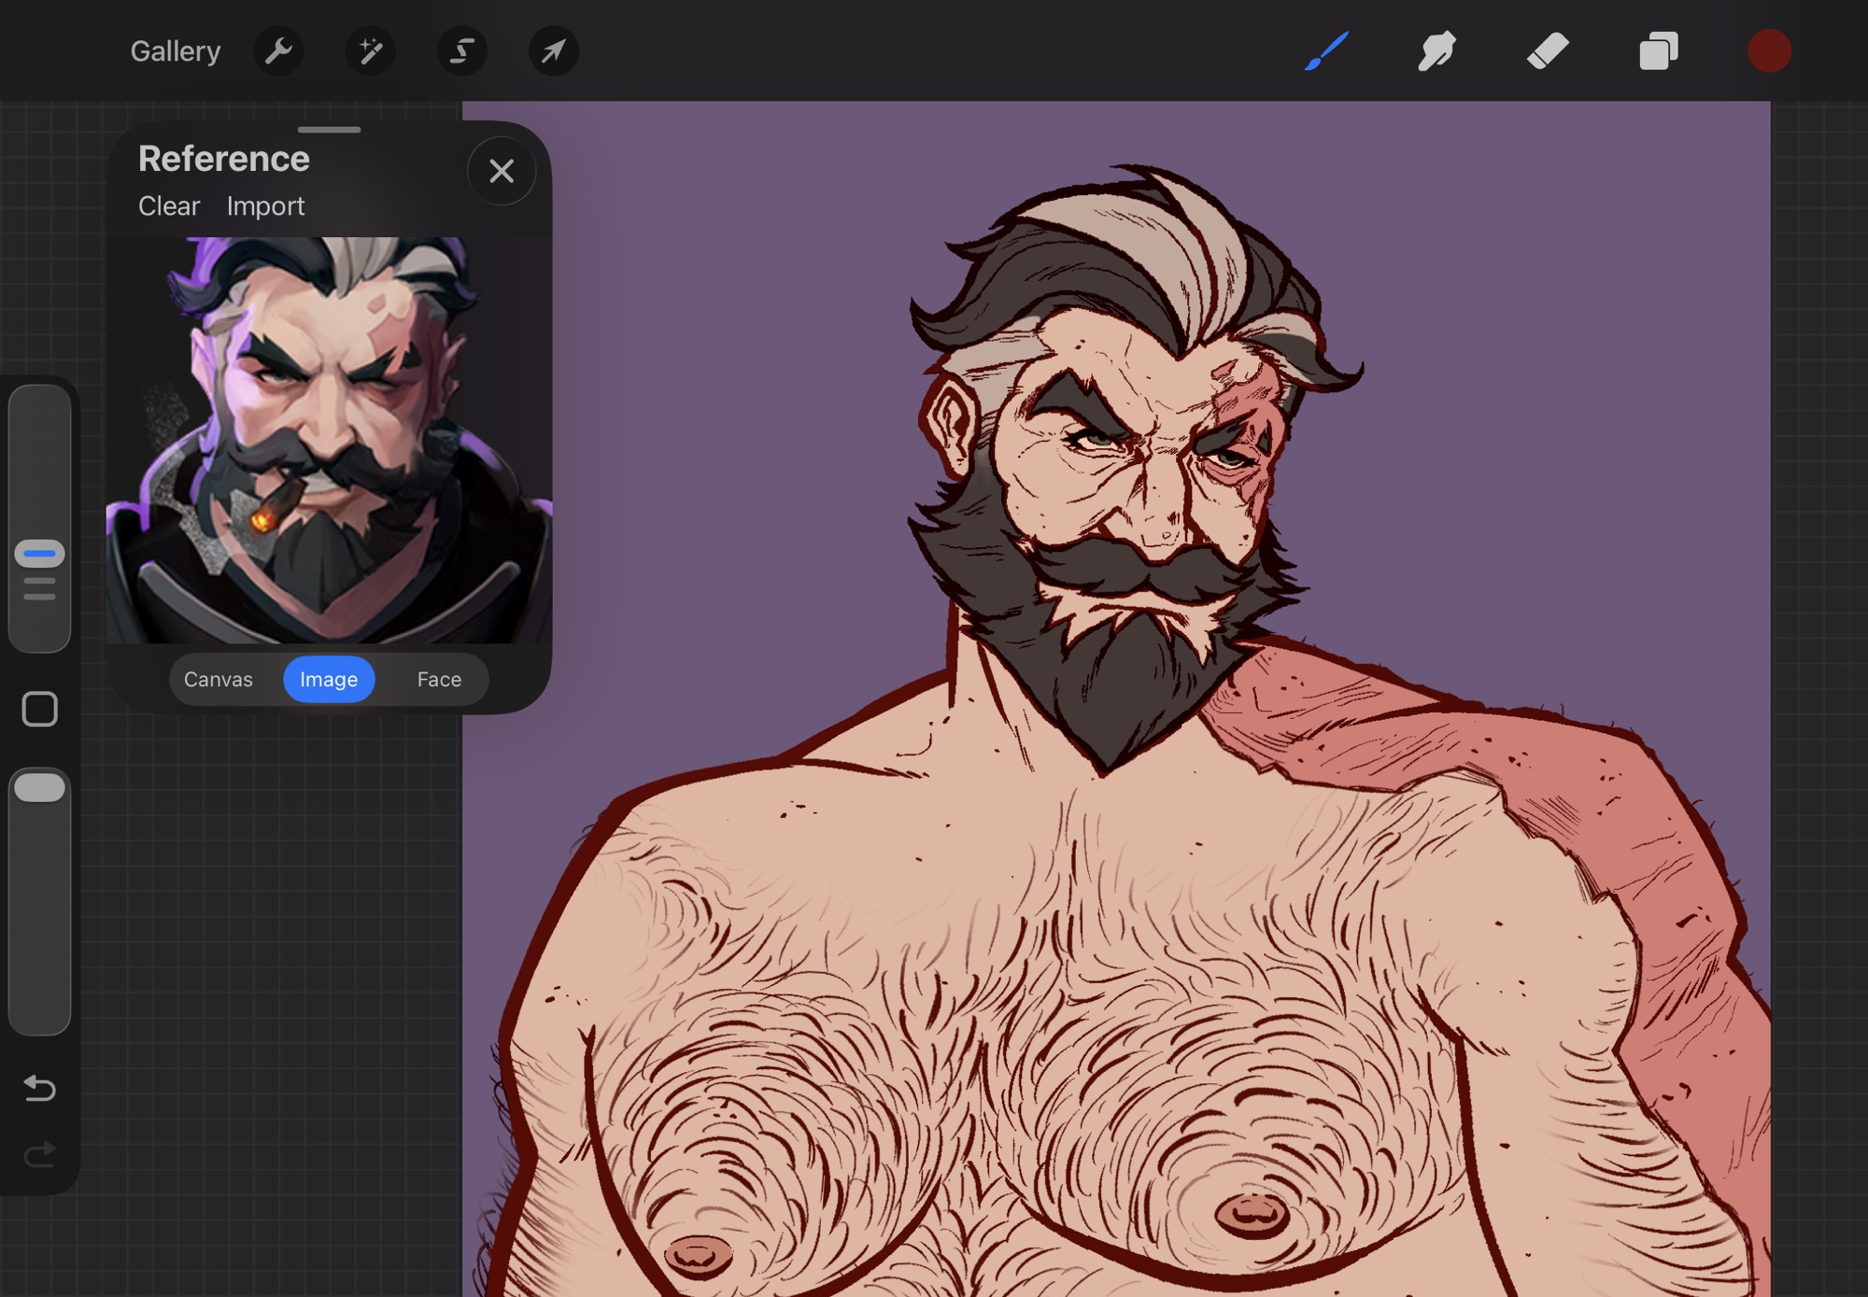The height and width of the screenshot is (1297, 1868).
Task: Select the Smudge finger tool
Action: [x=1436, y=50]
